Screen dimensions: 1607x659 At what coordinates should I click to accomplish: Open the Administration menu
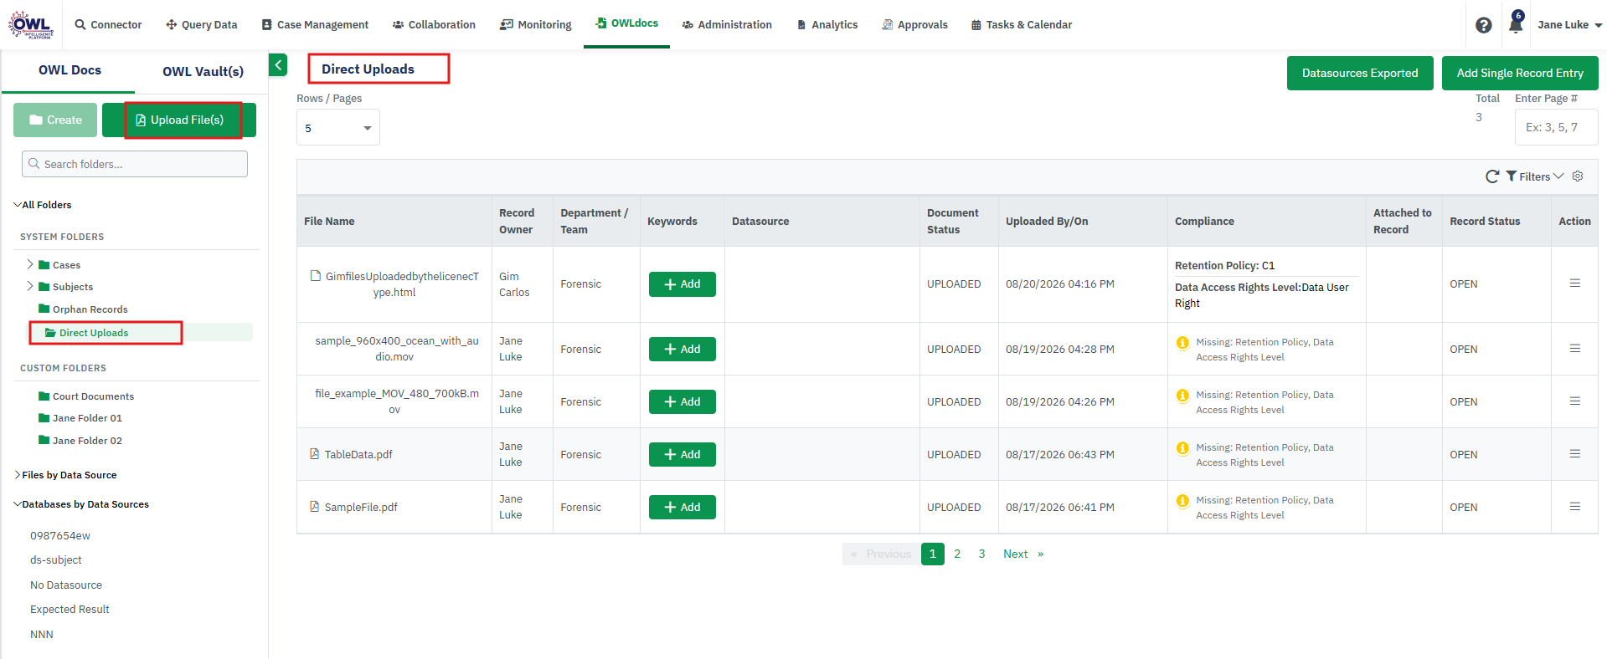click(x=727, y=25)
